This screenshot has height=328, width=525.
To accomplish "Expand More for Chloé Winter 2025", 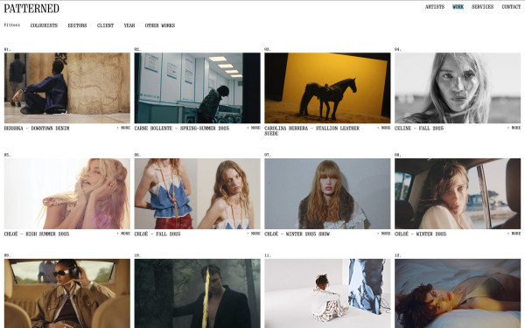I will tap(514, 234).
